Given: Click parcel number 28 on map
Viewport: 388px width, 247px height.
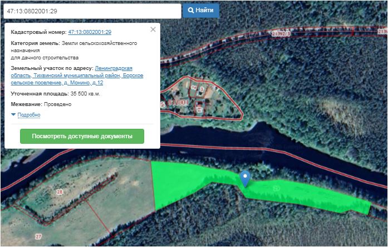Looking at the screenshot, I should [x=60, y=191].
